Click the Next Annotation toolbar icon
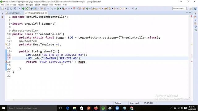The height and width of the screenshot is (111, 198). coord(110,9)
